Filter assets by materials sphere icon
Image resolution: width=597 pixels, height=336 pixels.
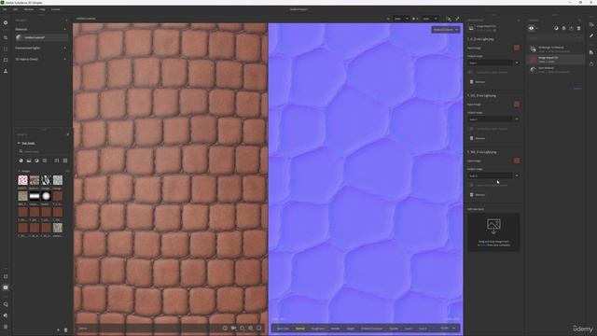21,161
